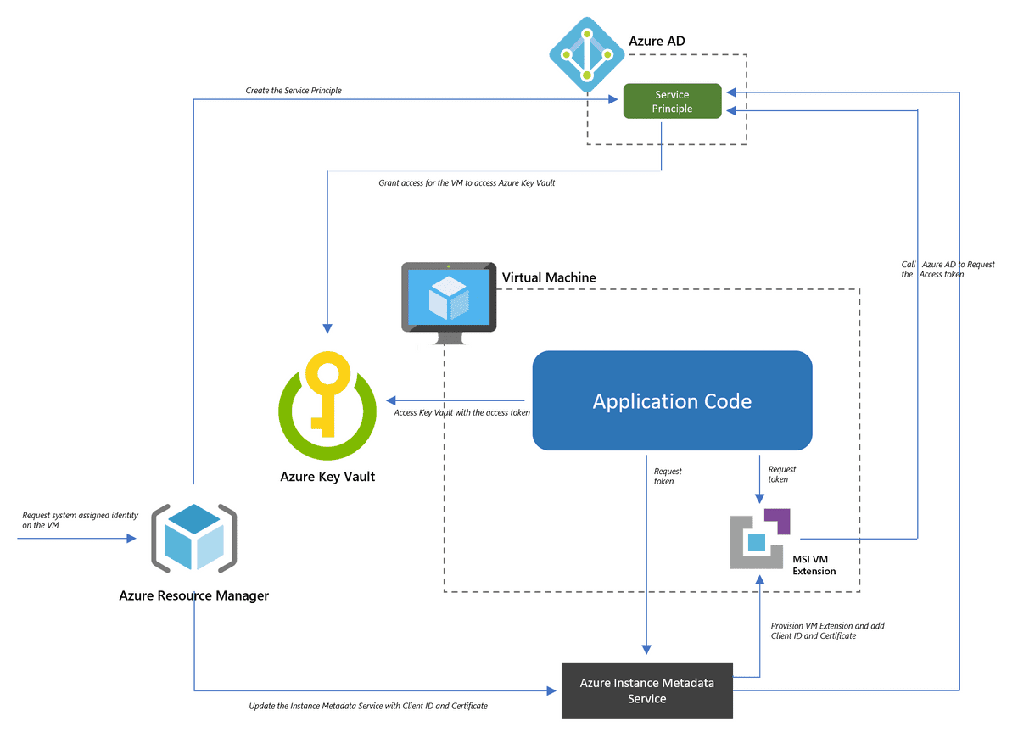Click the green Service Principle box
1018x738 pixels.
[x=672, y=100]
